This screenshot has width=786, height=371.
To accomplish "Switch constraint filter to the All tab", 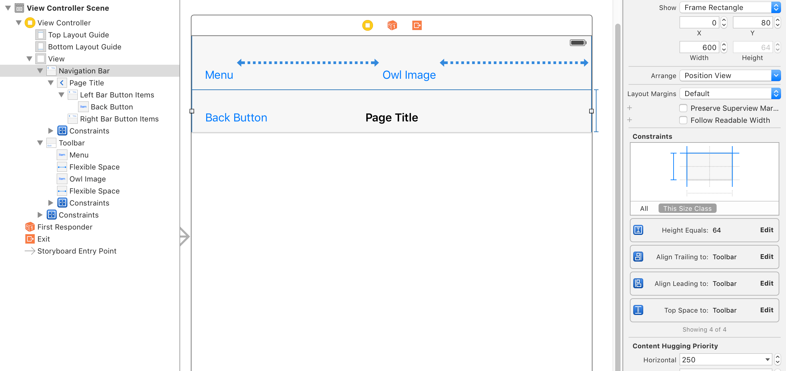I will (x=644, y=208).
